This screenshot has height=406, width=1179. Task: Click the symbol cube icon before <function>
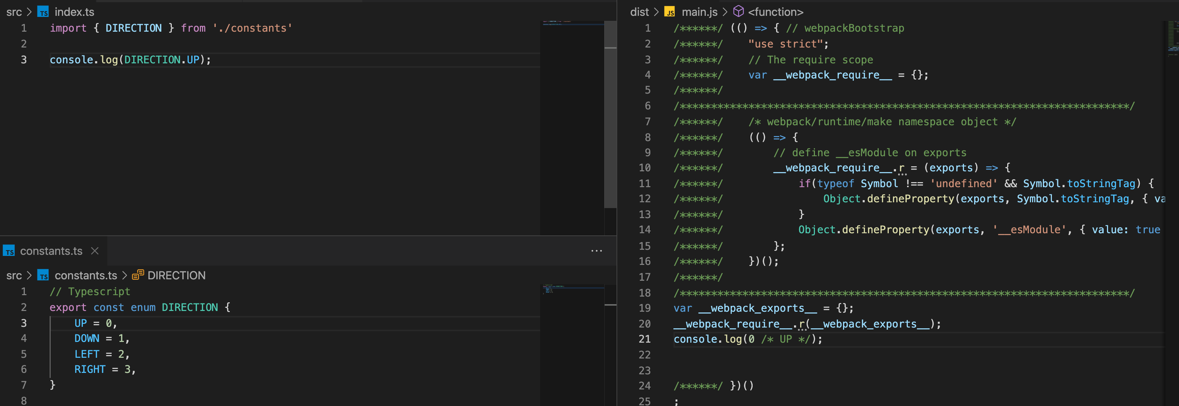click(739, 12)
